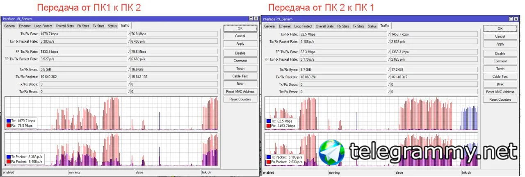Open Loop Protect tab in left window
This screenshot has width=525, height=177.
point(43,26)
